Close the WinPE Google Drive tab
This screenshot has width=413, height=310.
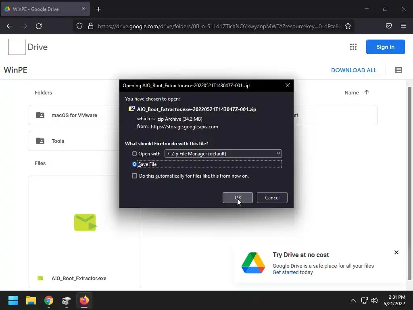click(83, 9)
